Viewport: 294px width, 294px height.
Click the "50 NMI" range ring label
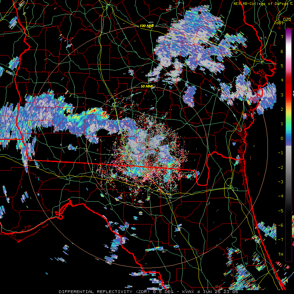tap(147, 87)
